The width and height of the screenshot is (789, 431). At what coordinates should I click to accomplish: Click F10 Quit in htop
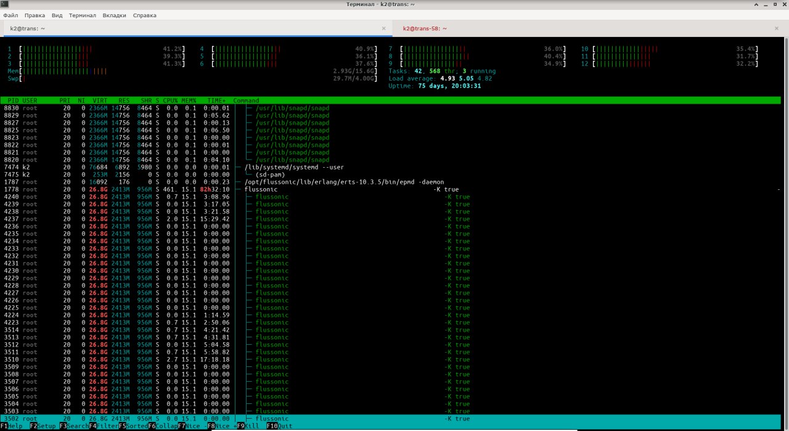[280, 426]
